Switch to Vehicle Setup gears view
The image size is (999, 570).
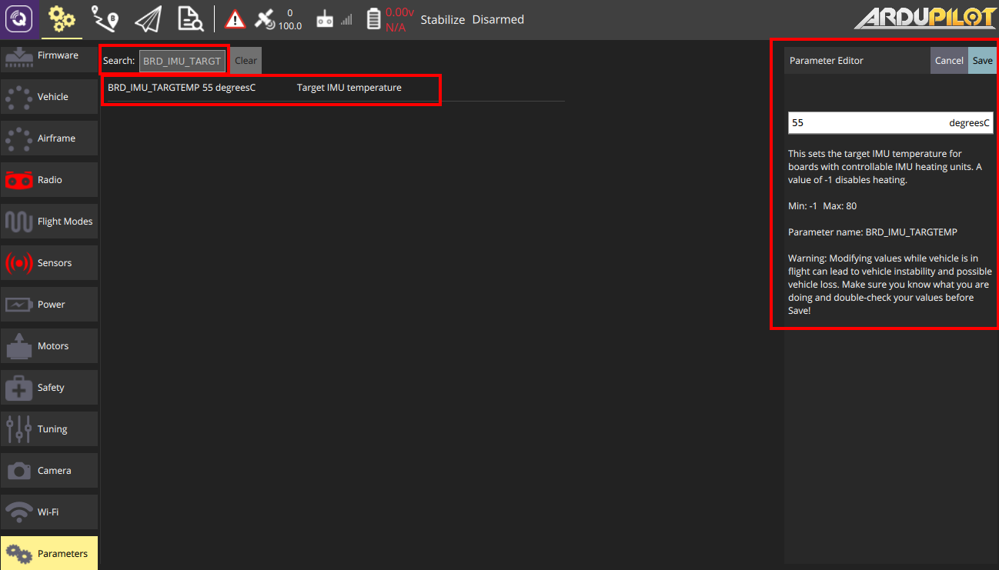point(62,19)
